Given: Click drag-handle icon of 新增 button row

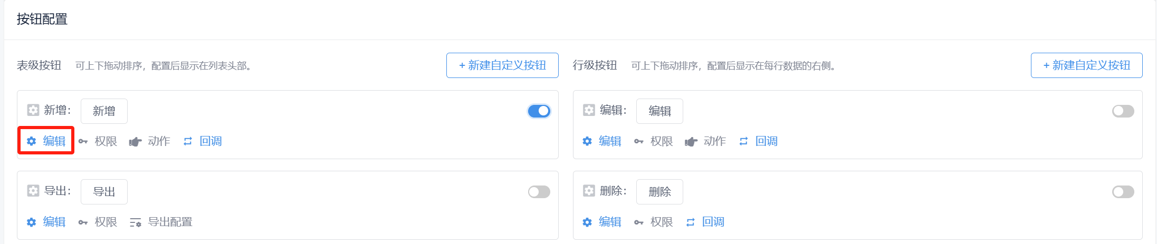Looking at the screenshot, I should (x=33, y=110).
